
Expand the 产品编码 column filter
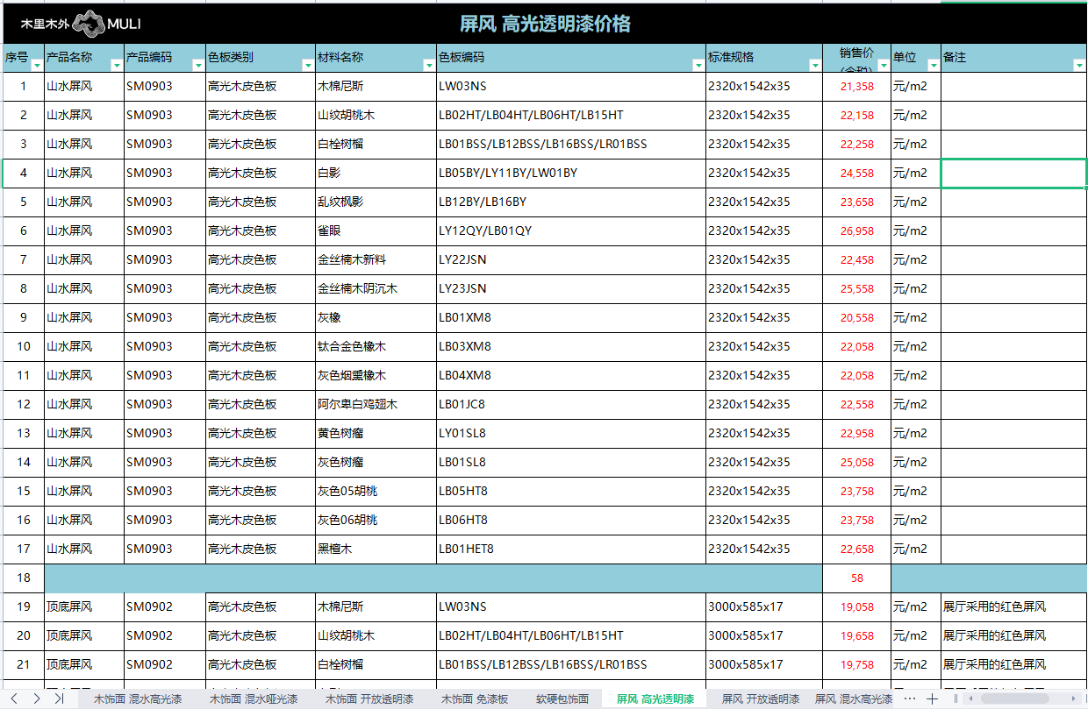198,66
